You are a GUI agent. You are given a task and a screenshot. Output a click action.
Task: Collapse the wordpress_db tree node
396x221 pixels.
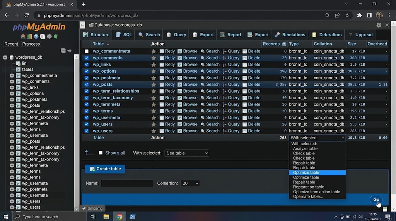pos(5,57)
